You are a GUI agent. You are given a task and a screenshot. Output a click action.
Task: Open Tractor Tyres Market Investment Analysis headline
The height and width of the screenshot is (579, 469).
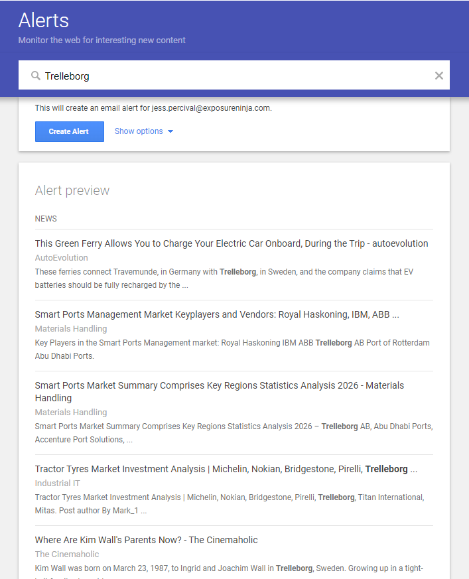point(226,469)
